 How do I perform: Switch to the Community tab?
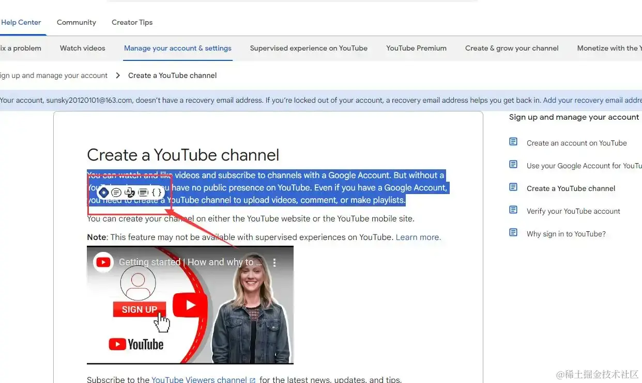77,22
